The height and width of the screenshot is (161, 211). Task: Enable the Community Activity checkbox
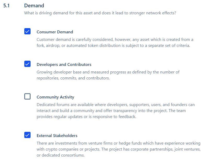27,96
